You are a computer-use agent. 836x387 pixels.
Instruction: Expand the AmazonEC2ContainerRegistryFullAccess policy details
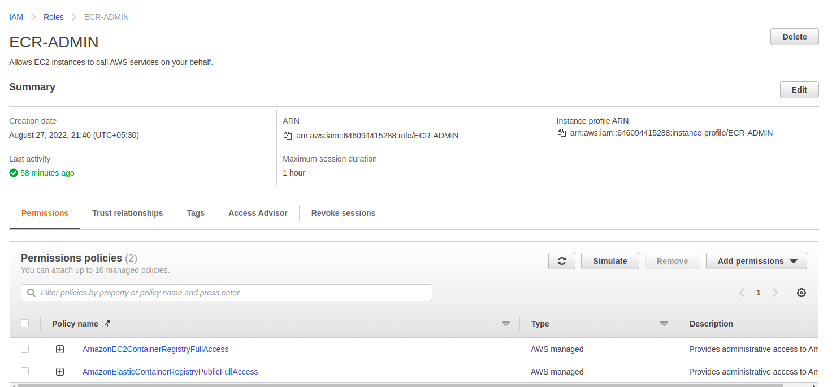click(x=60, y=349)
